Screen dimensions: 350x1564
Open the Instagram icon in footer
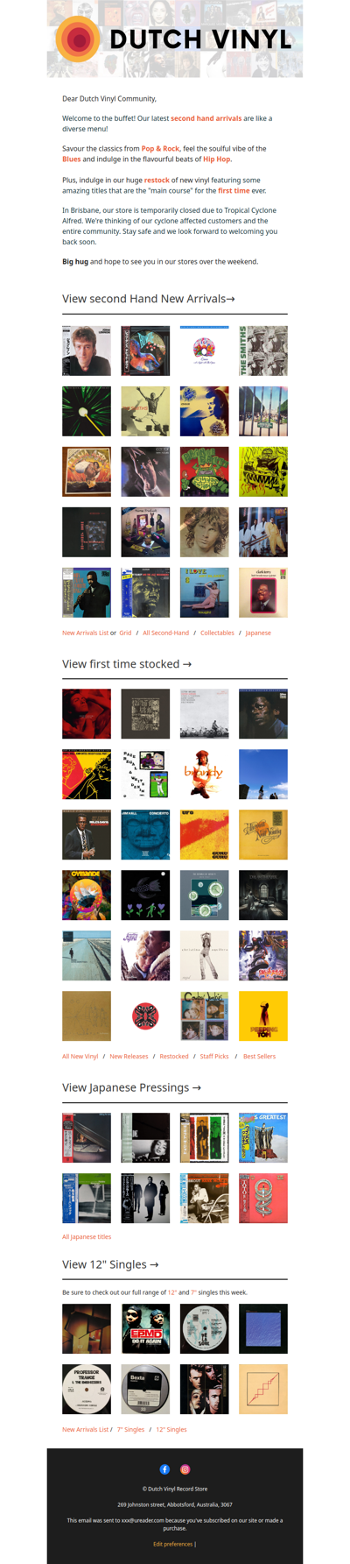coord(185,1469)
